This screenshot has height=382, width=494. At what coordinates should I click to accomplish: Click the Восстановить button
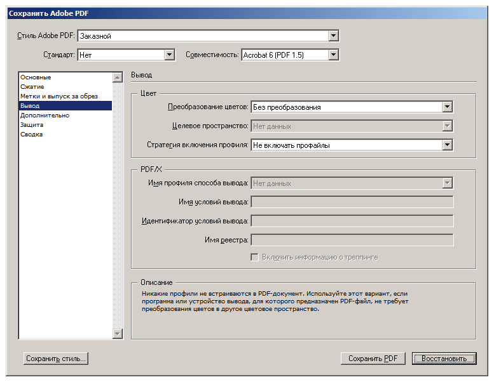pyautogui.click(x=444, y=359)
